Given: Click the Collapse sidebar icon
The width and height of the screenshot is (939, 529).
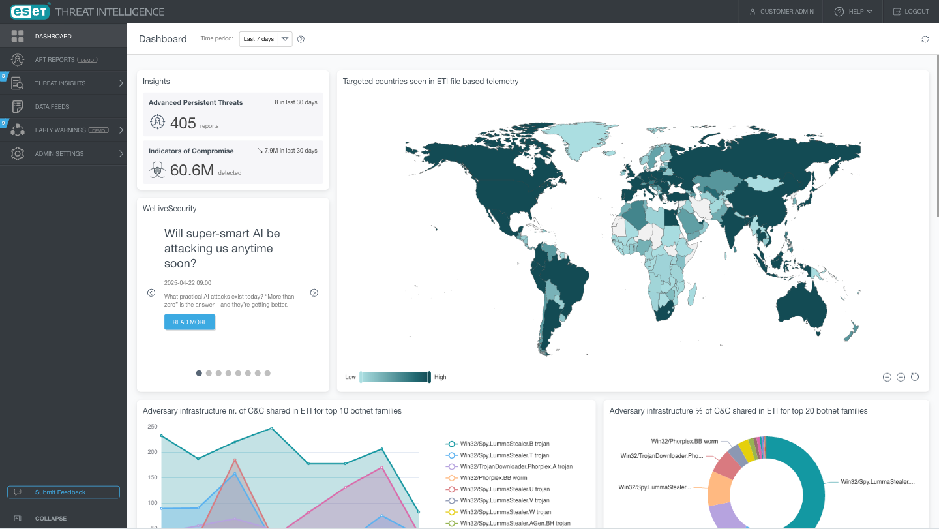Looking at the screenshot, I should pyautogui.click(x=18, y=519).
